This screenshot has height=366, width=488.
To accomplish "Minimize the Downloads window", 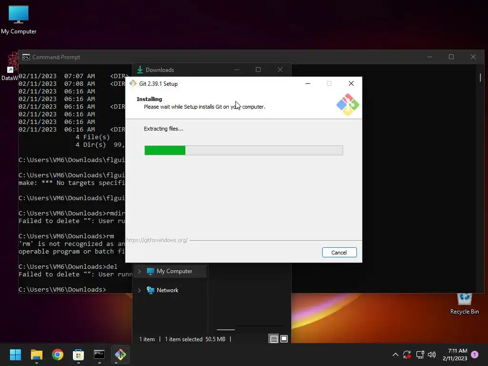I will [x=237, y=70].
